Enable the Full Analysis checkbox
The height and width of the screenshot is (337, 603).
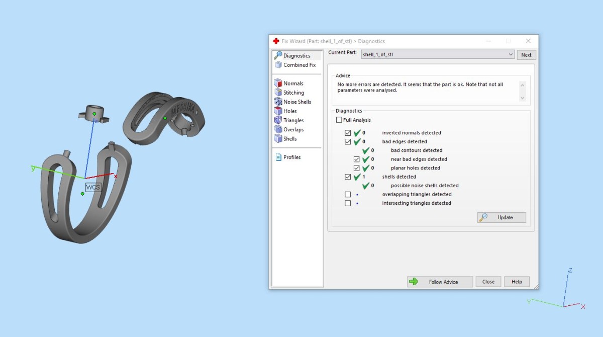click(x=339, y=120)
